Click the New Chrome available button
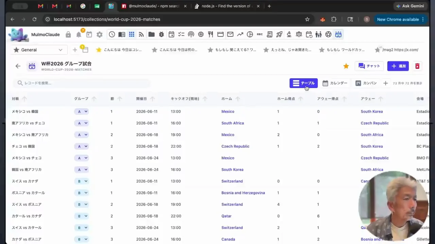The height and width of the screenshot is (244, 435). click(x=400, y=19)
